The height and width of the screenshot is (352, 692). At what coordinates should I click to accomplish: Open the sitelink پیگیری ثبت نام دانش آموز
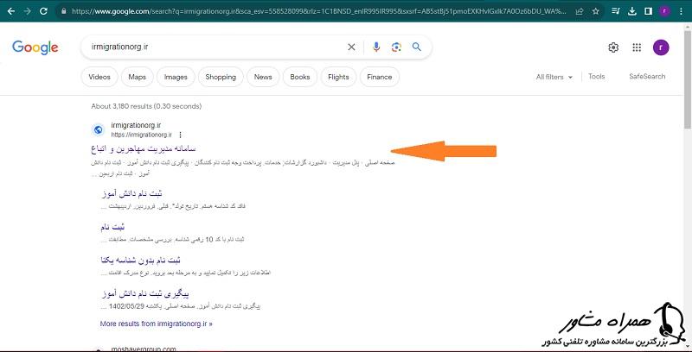[x=144, y=293]
